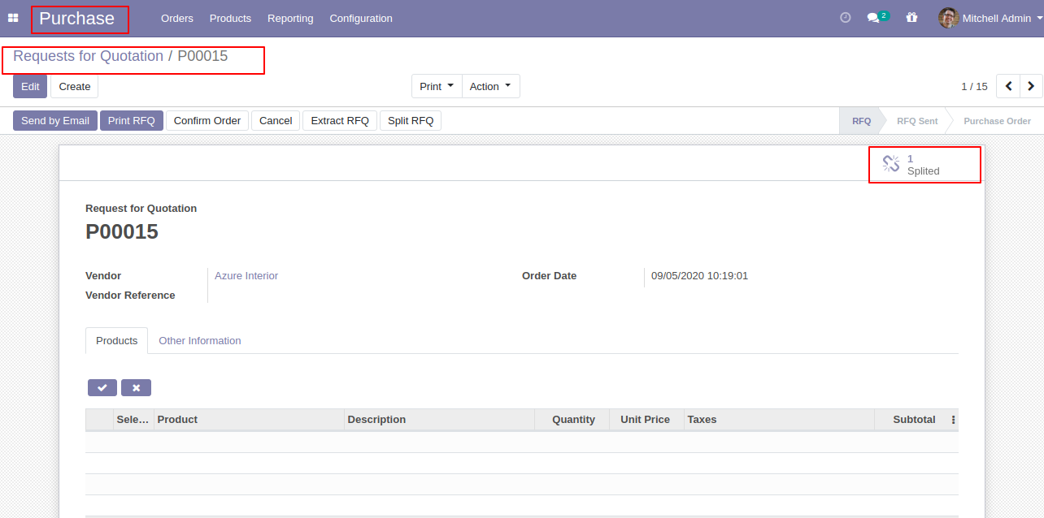Image resolution: width=1044 pixels, height=518 pixels.
Task: Click the Taxes column header
Action: click(x=779, y=420)
